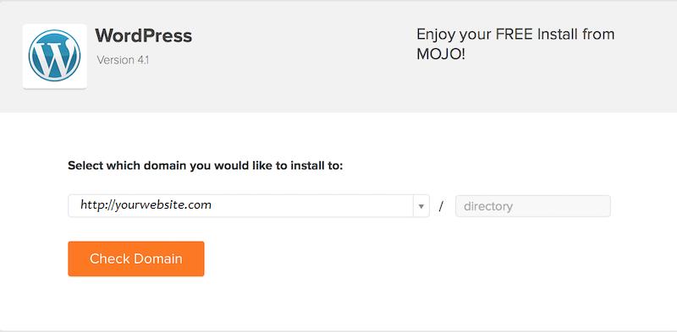Screen dimensions: 677x332
Task: Click the directory placeholder text
Action: coord(488,206)
